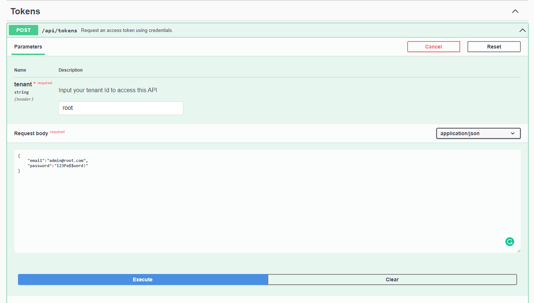534x303 pixels.
Task: Click the blue Execute button
Action: (143, 279)
